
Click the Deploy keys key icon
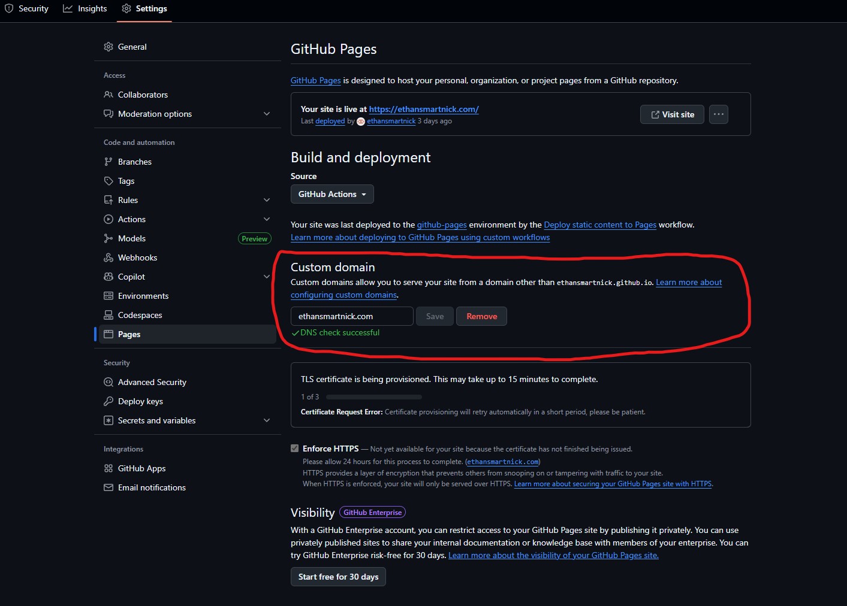(108, 401)
